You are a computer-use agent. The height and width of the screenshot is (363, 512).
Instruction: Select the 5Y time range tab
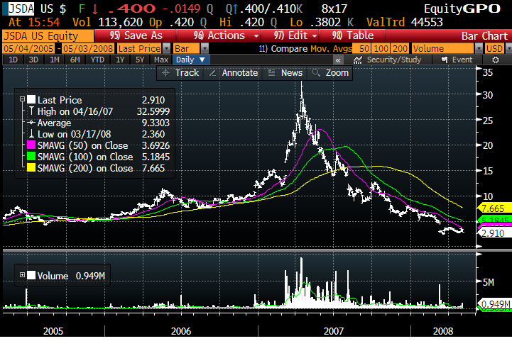coord(140,60)
